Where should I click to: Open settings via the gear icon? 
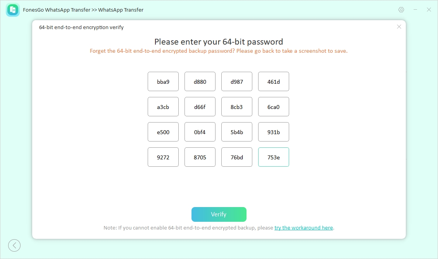401,10
